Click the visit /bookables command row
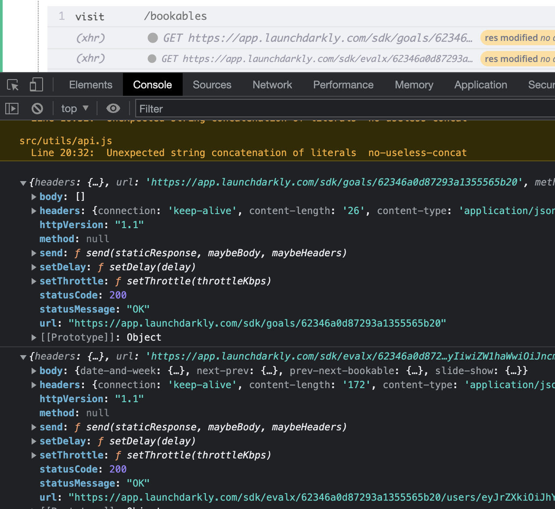555x509 pixels. (x=301, y=17)
